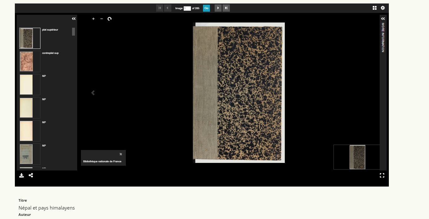The image size is (429, 219).
Task: Share this document
Action: 31,176
